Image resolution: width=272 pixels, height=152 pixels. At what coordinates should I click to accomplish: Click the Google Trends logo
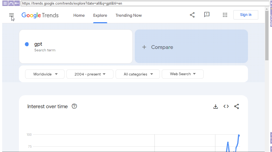point(40,15)
